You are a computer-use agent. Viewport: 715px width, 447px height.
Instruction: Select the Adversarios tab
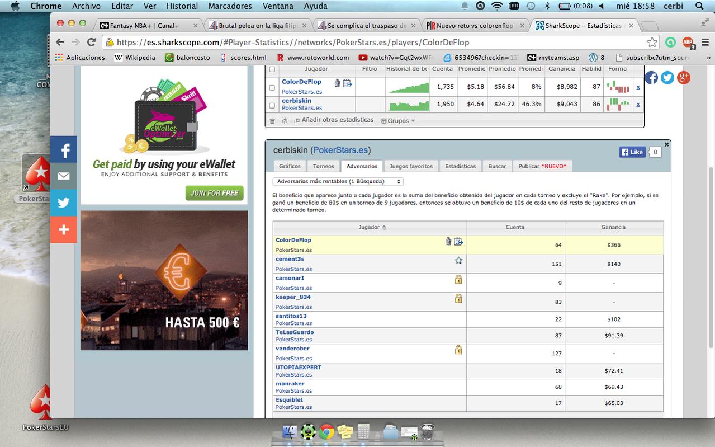(x=362, y=166)
